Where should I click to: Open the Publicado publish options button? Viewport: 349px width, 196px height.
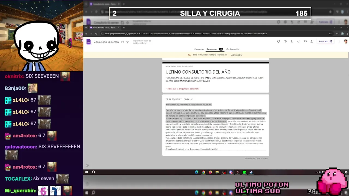pos(326,41)
